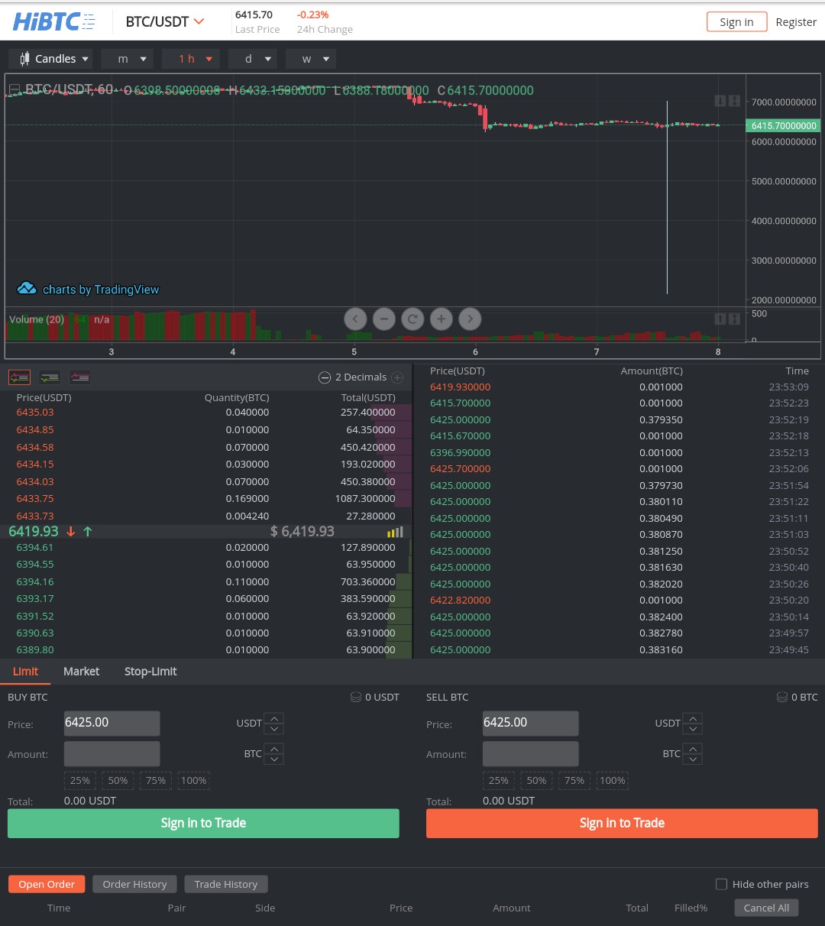825x926 pixels.
Task: Select the combined buy/sell order book view icon
Action: click(19, 377)
